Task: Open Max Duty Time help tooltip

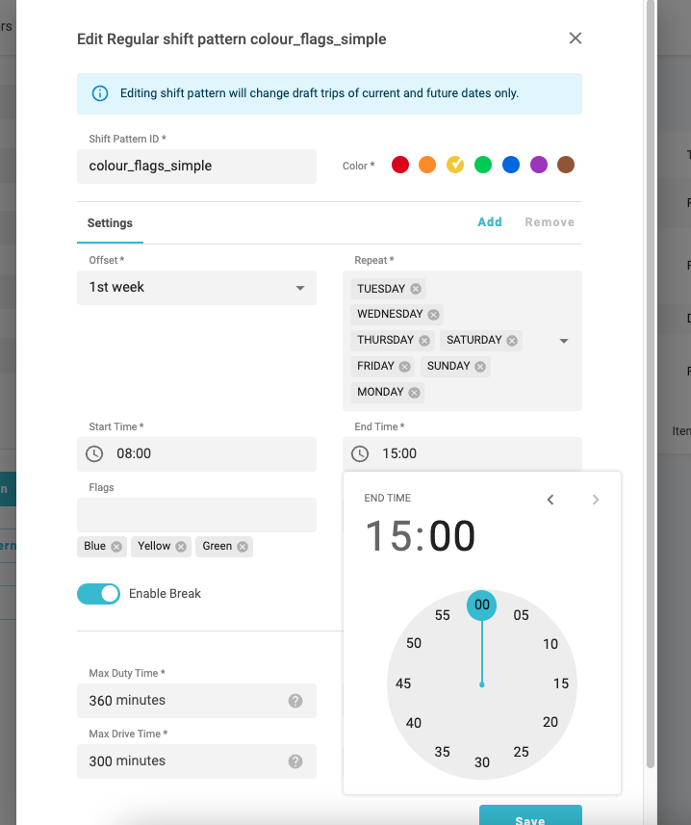Action: (295, 701)
